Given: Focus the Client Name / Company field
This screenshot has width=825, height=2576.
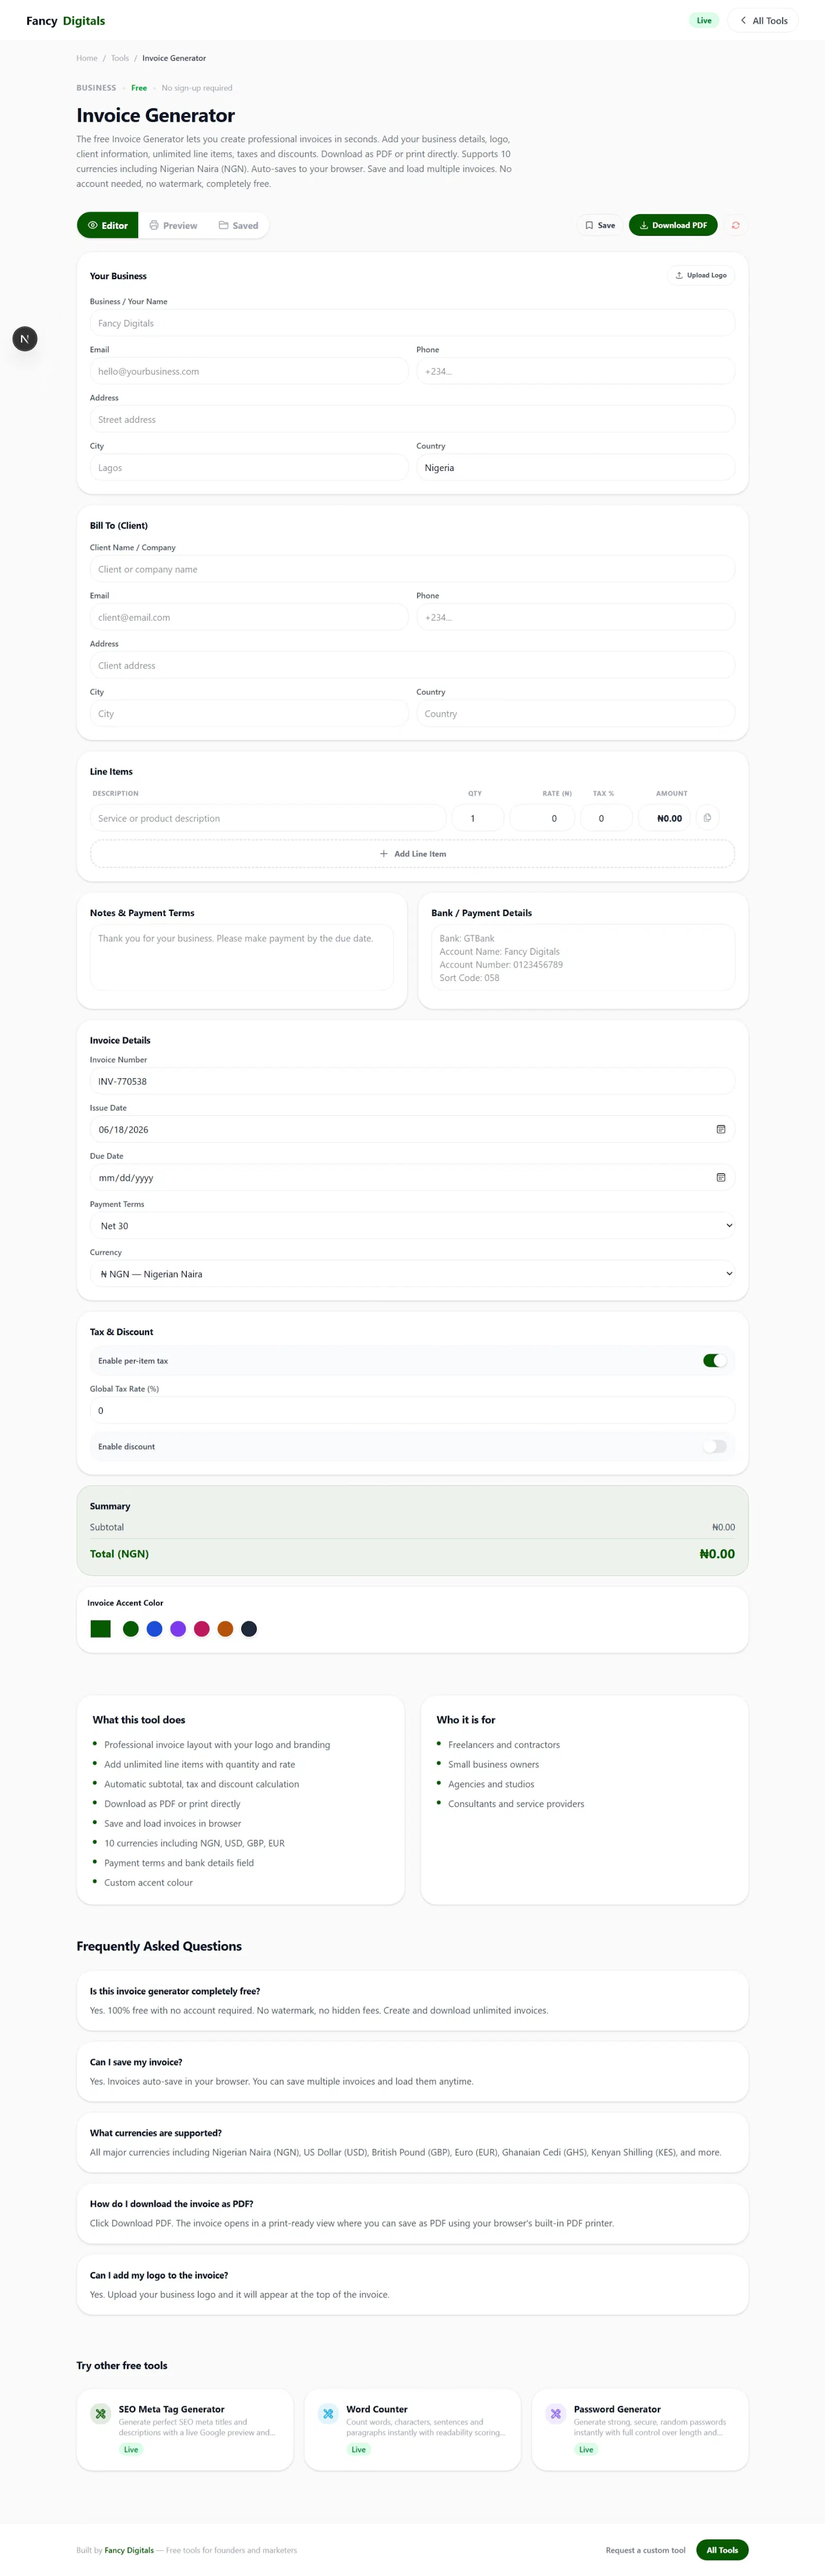Looking at the screenshot, I should [412, 569].
